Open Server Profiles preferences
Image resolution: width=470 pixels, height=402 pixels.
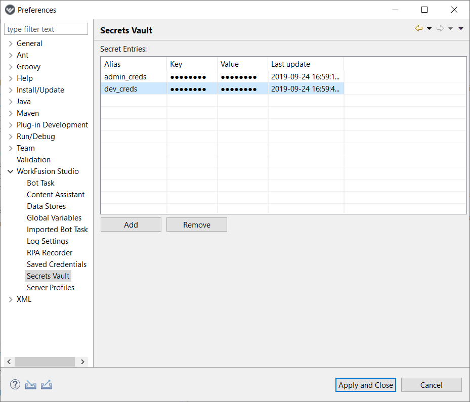point(51,288)
